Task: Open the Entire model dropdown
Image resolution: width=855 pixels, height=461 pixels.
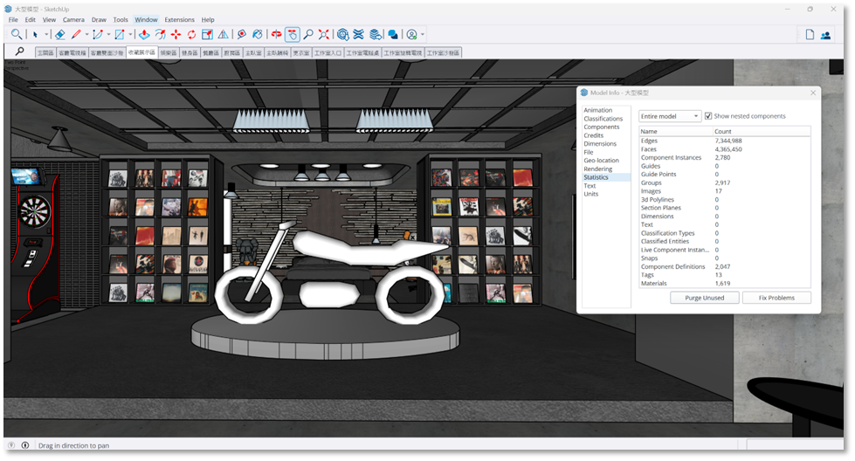Action: coord(670,116)
